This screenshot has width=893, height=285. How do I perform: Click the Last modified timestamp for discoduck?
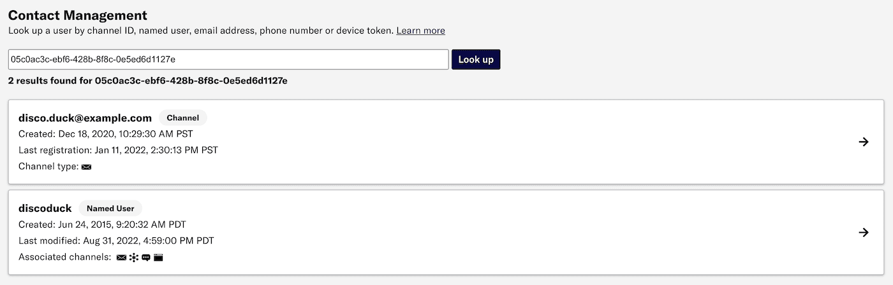(116, 240)
